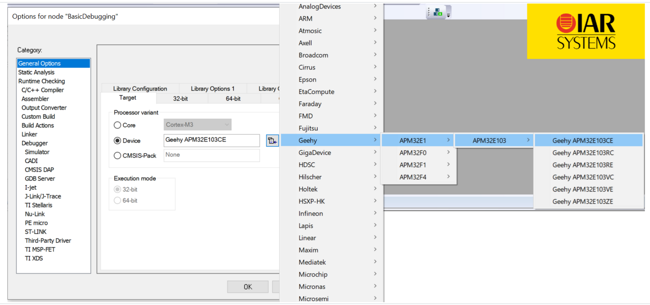The image size is (650, 305).
Task: Select General Options category
Action: [53, 63]
